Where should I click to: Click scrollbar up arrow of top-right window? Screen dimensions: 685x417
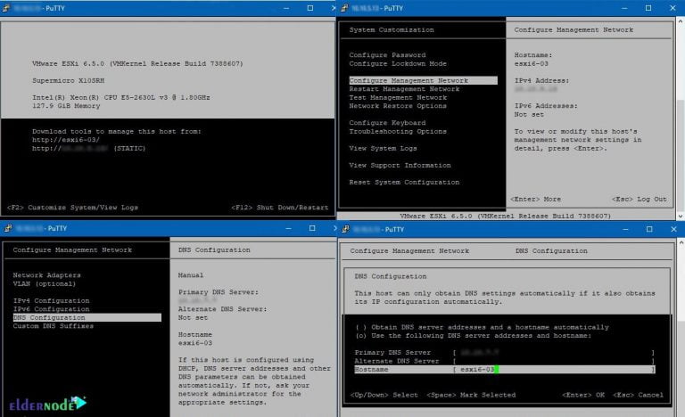click(681, 21)
